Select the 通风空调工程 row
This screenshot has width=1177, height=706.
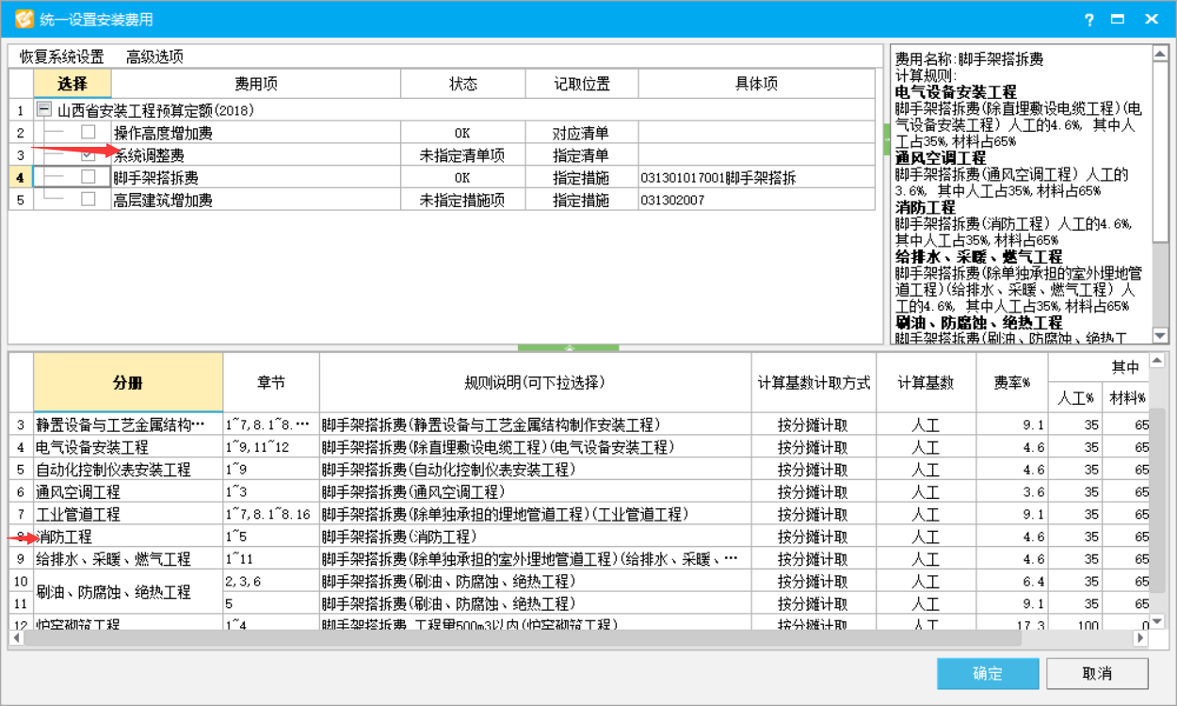click(x=579, y=491)
